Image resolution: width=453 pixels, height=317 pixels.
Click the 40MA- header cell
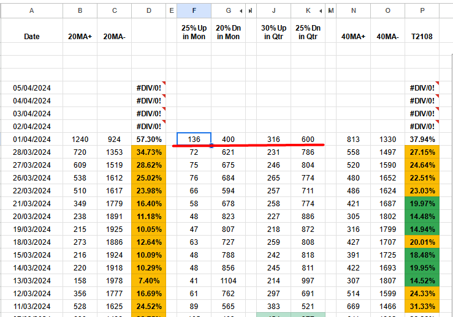tap(387, 31)
